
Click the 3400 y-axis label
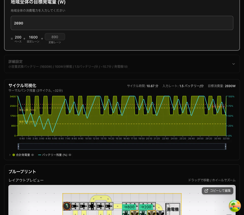click(13, 97)
